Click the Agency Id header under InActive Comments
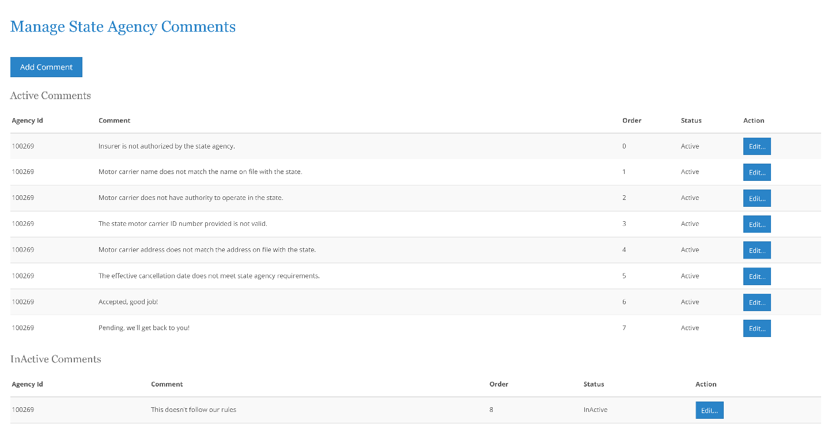824x424 pixels. point(27,384)
